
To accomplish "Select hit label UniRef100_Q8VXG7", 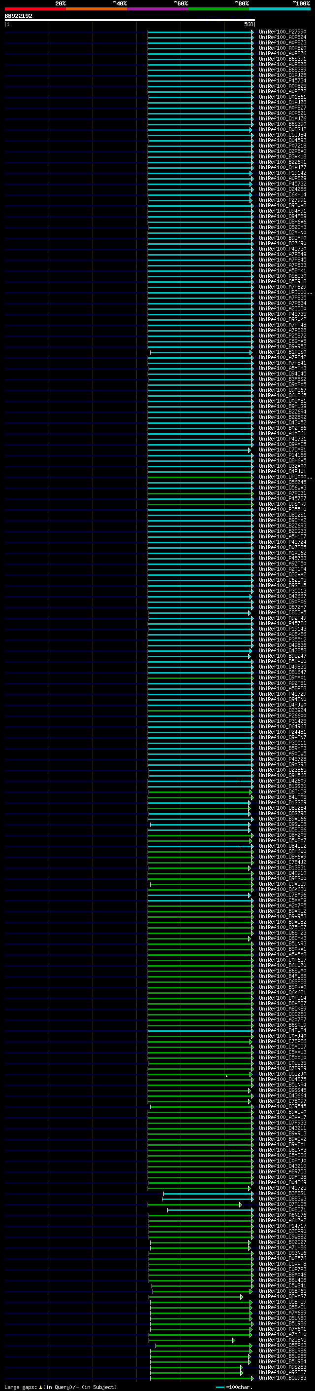I will pyautogui.click(x=282, y=1296).
